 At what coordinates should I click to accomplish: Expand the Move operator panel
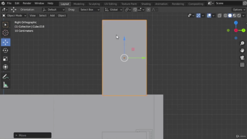(32, 135)
